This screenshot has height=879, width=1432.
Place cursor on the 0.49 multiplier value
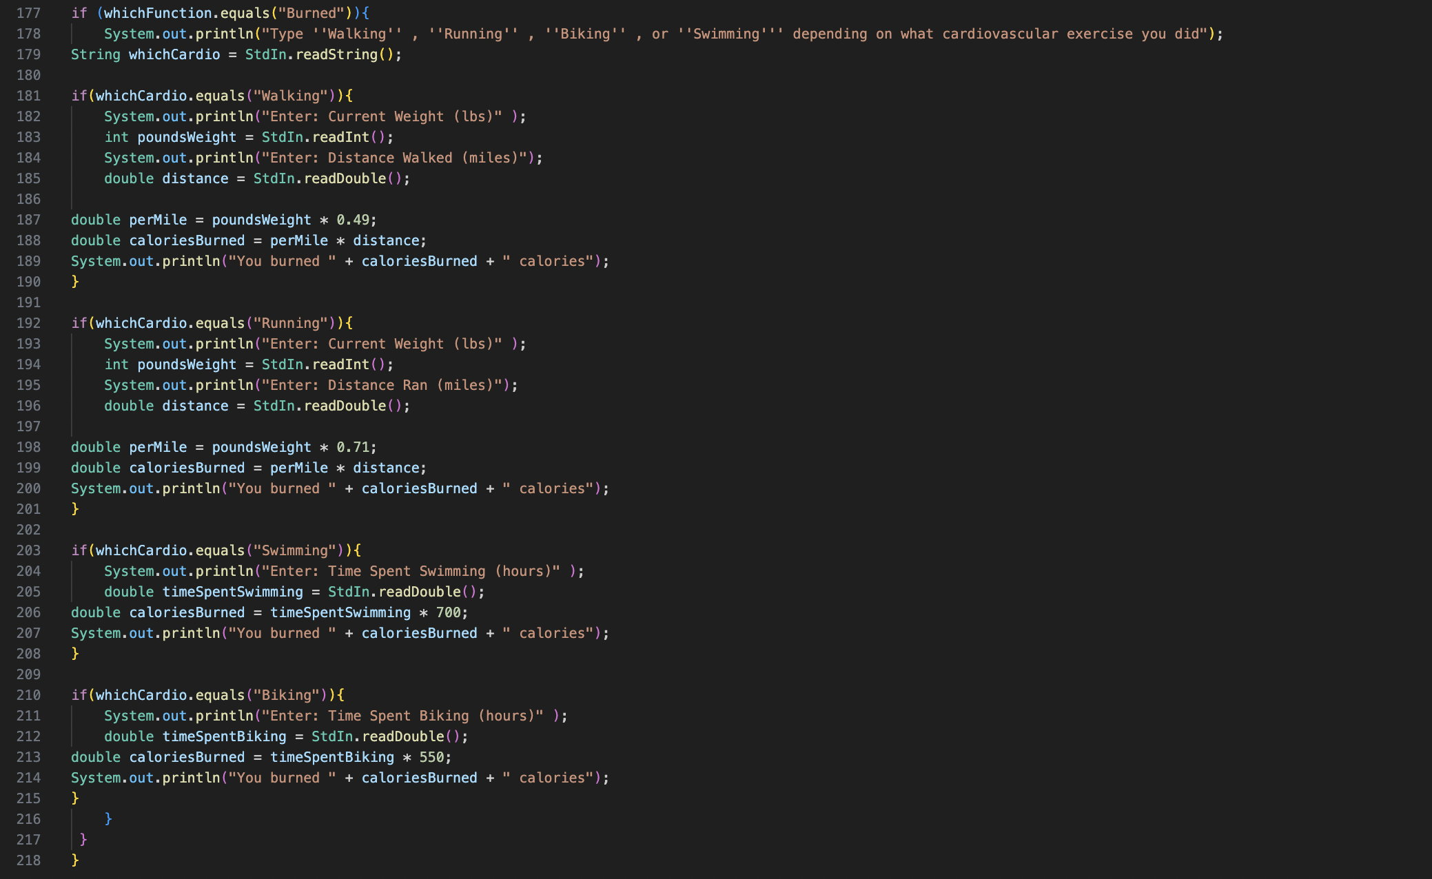coord(353,220)
